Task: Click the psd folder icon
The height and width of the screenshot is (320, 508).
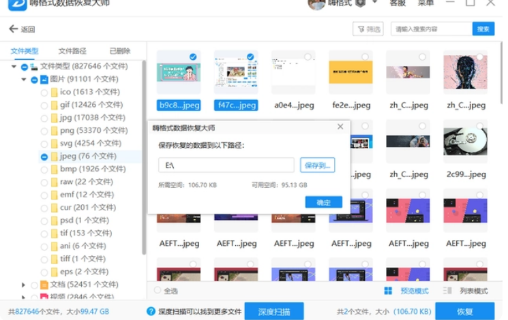Action: 55,221
